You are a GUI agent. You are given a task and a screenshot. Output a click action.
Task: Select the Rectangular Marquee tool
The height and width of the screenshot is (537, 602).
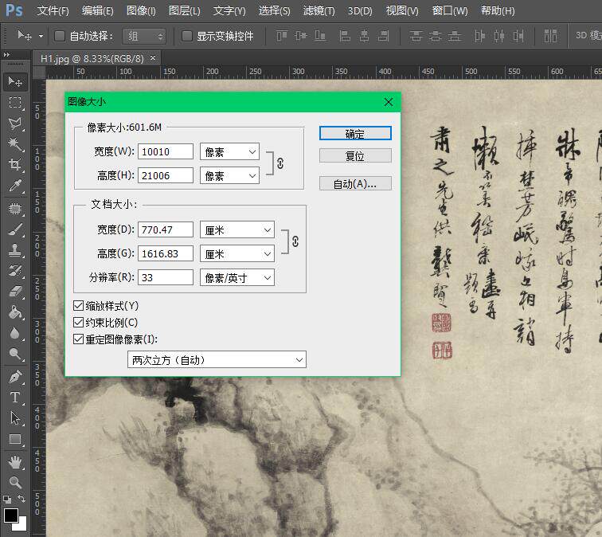coord(15,103)
